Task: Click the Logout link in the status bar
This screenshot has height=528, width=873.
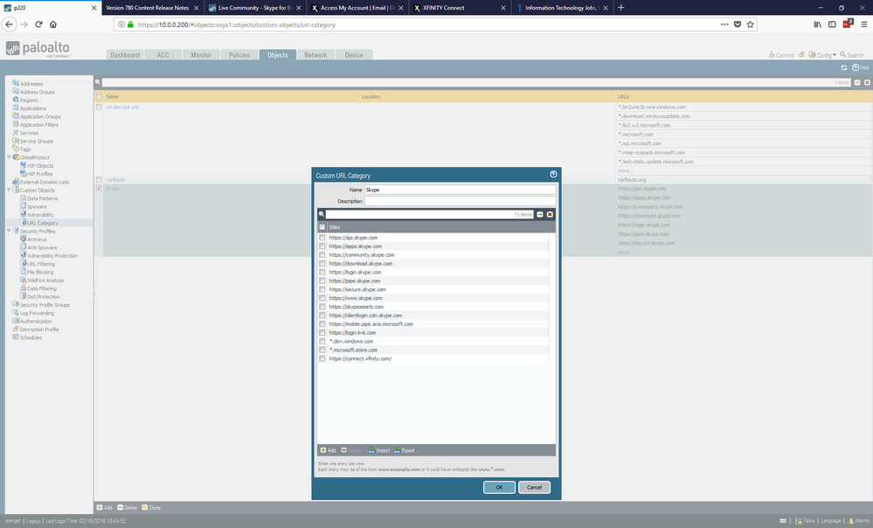Action: click(x=33, y=521)
